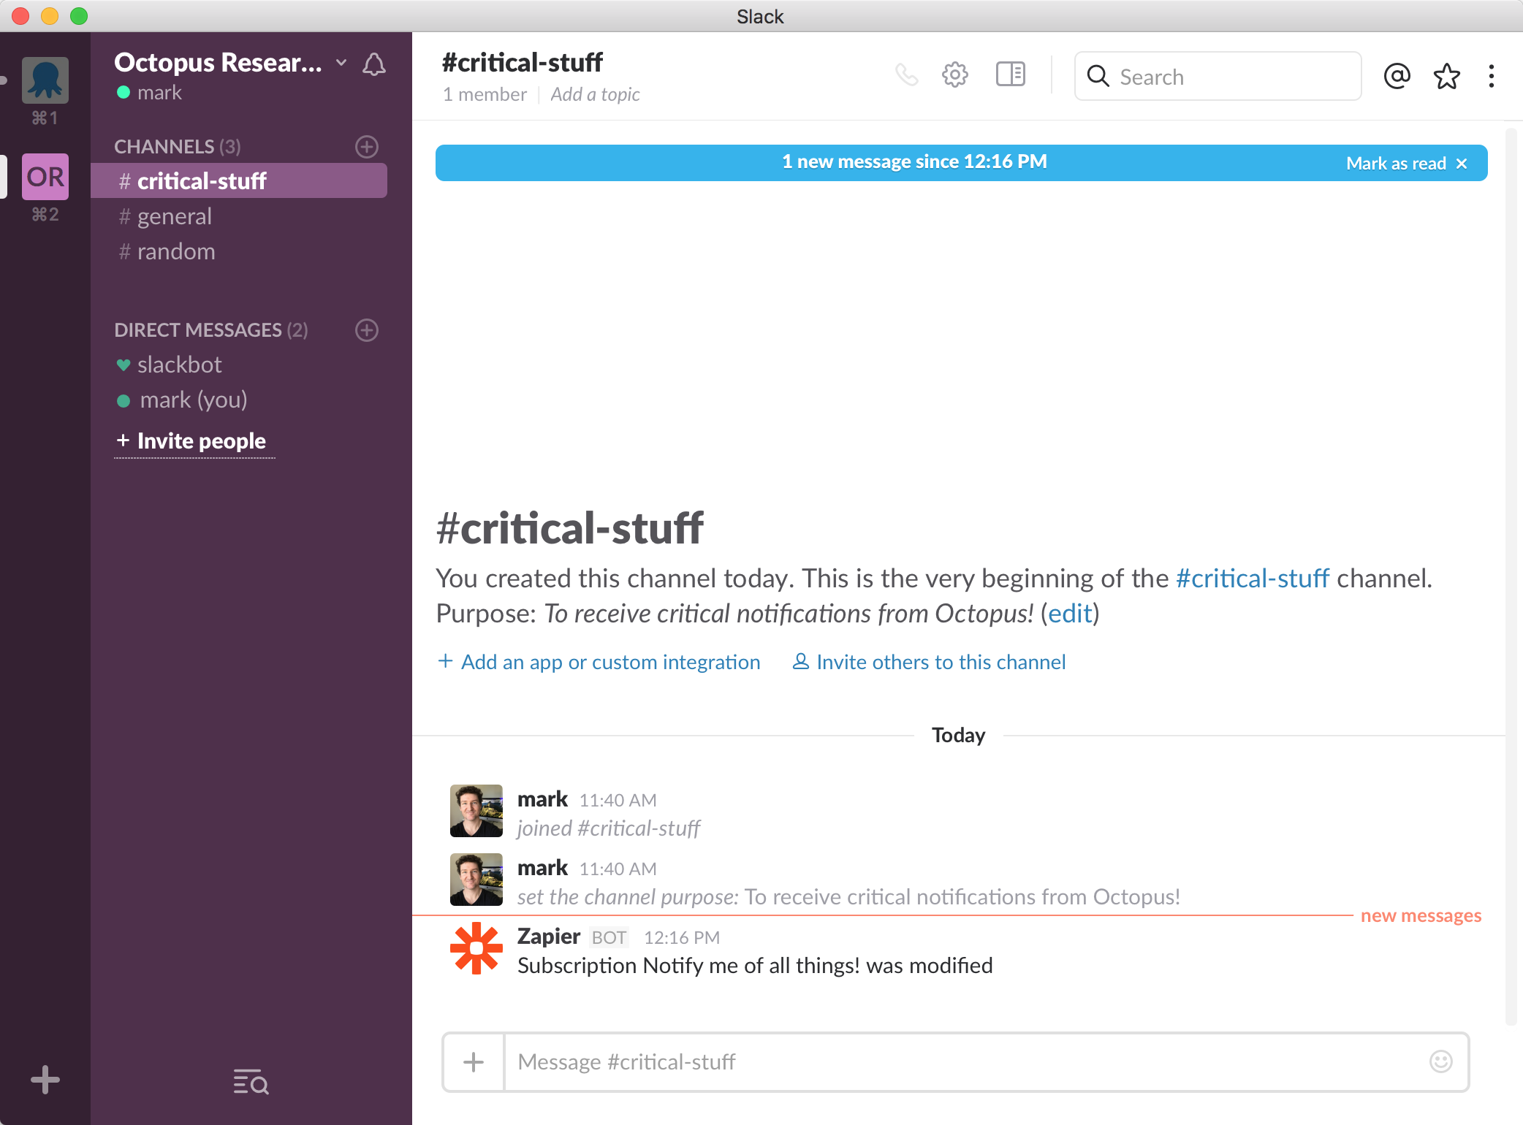This screenshot has width=1523, height=1125.
Task: Open notification preferences via the bell
Action: (x=374, y=64)
